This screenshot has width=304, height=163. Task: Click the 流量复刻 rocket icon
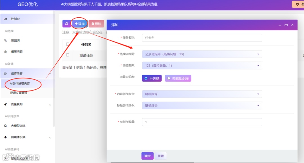pos(5,104)
